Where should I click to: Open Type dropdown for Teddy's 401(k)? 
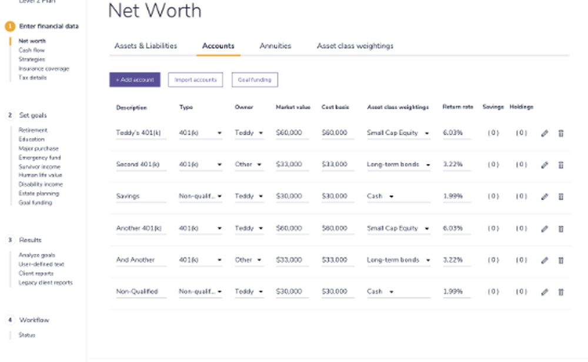pos(201,133)
